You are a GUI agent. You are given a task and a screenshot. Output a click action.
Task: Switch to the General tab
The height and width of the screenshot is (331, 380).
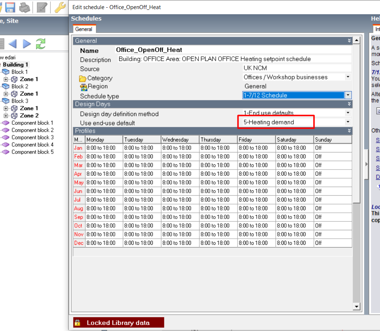click(x=84, y=29)
